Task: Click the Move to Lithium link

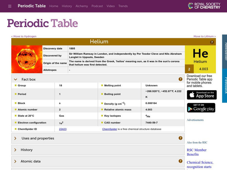Action: click(205, 36)
